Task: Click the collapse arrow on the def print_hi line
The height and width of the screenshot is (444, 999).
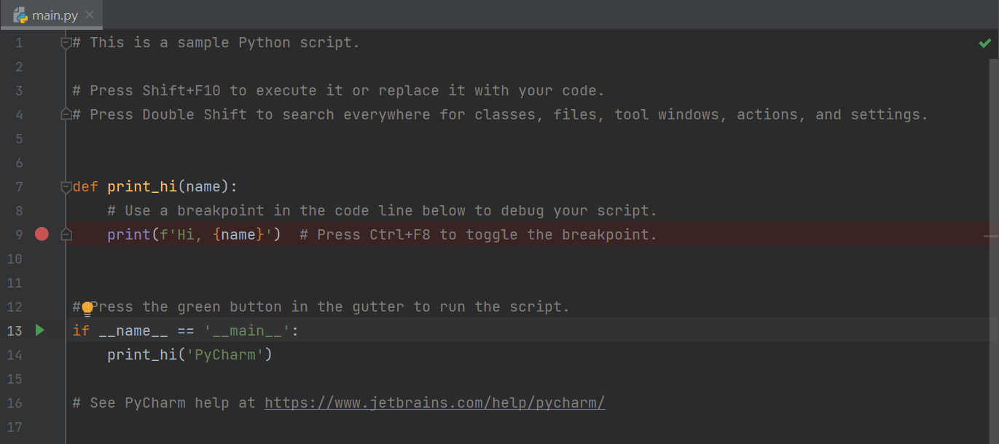Action: [x=65, y=186]
